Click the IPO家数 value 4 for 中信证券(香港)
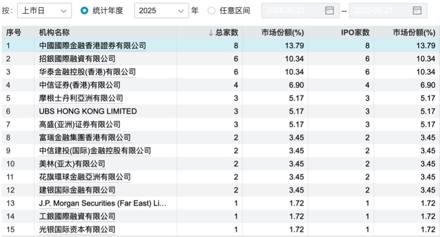The image size is (440, 237). pos(367,85)
